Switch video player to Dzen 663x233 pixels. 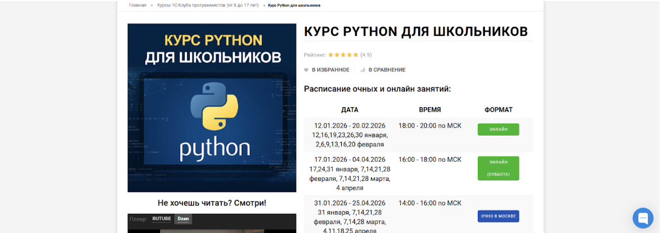point(183,219)
